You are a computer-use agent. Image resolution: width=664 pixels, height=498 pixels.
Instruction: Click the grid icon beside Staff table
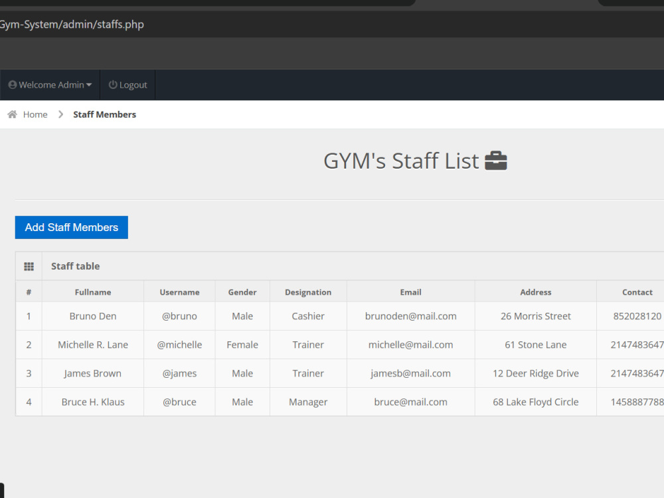[29, 266]
